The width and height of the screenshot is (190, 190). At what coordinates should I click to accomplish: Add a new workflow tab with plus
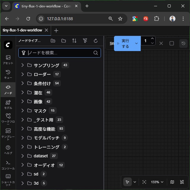pos(56,31)
